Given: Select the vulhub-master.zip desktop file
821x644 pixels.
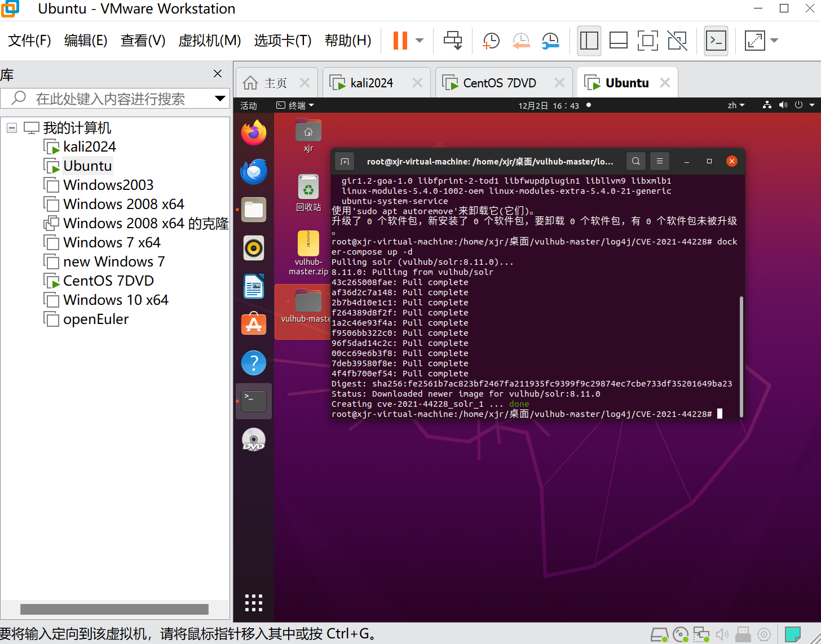Looking at the screenshot, I should pyautogui.click(x=308, y=253).
